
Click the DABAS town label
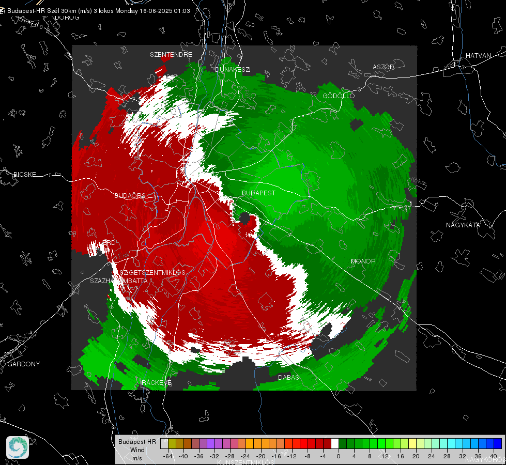tap(288, 378)
